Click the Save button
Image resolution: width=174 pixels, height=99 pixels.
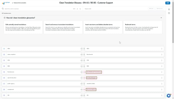[x=168, y=3]
